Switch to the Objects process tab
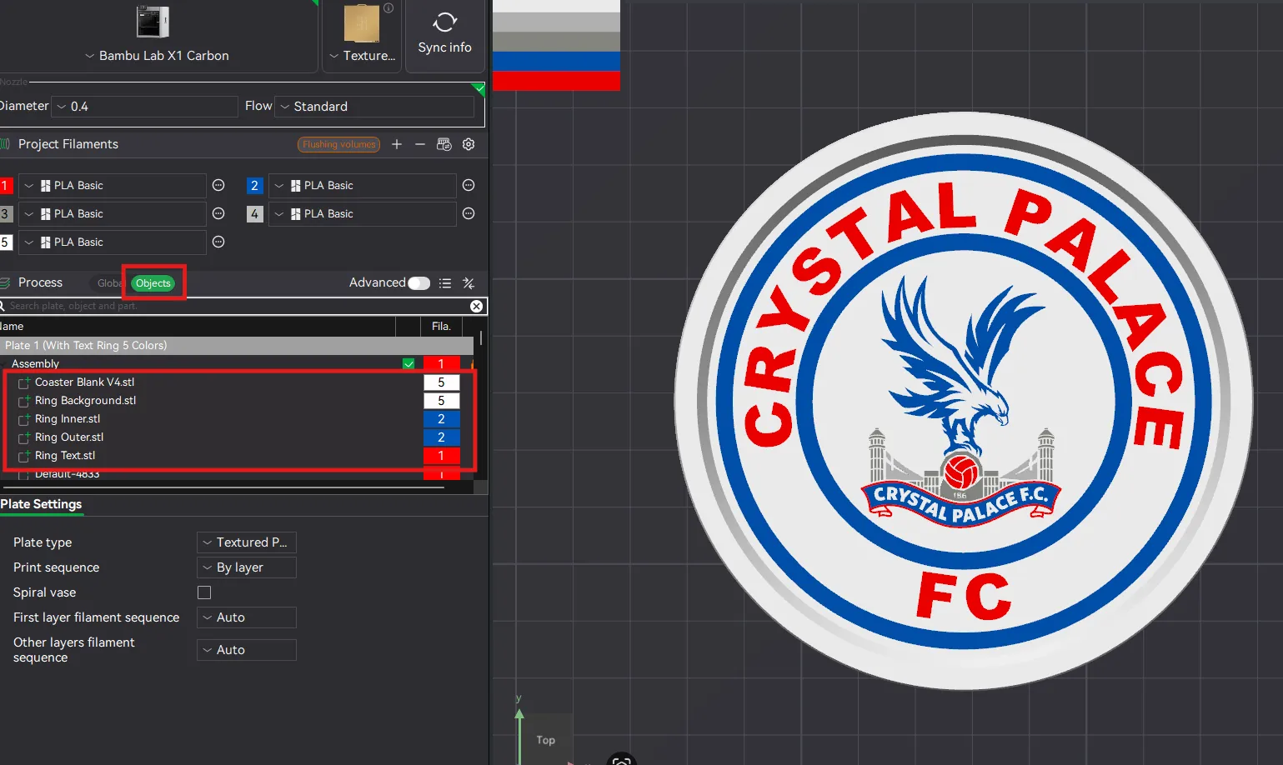Screen dimensions: 1283x765 [153, 283]
